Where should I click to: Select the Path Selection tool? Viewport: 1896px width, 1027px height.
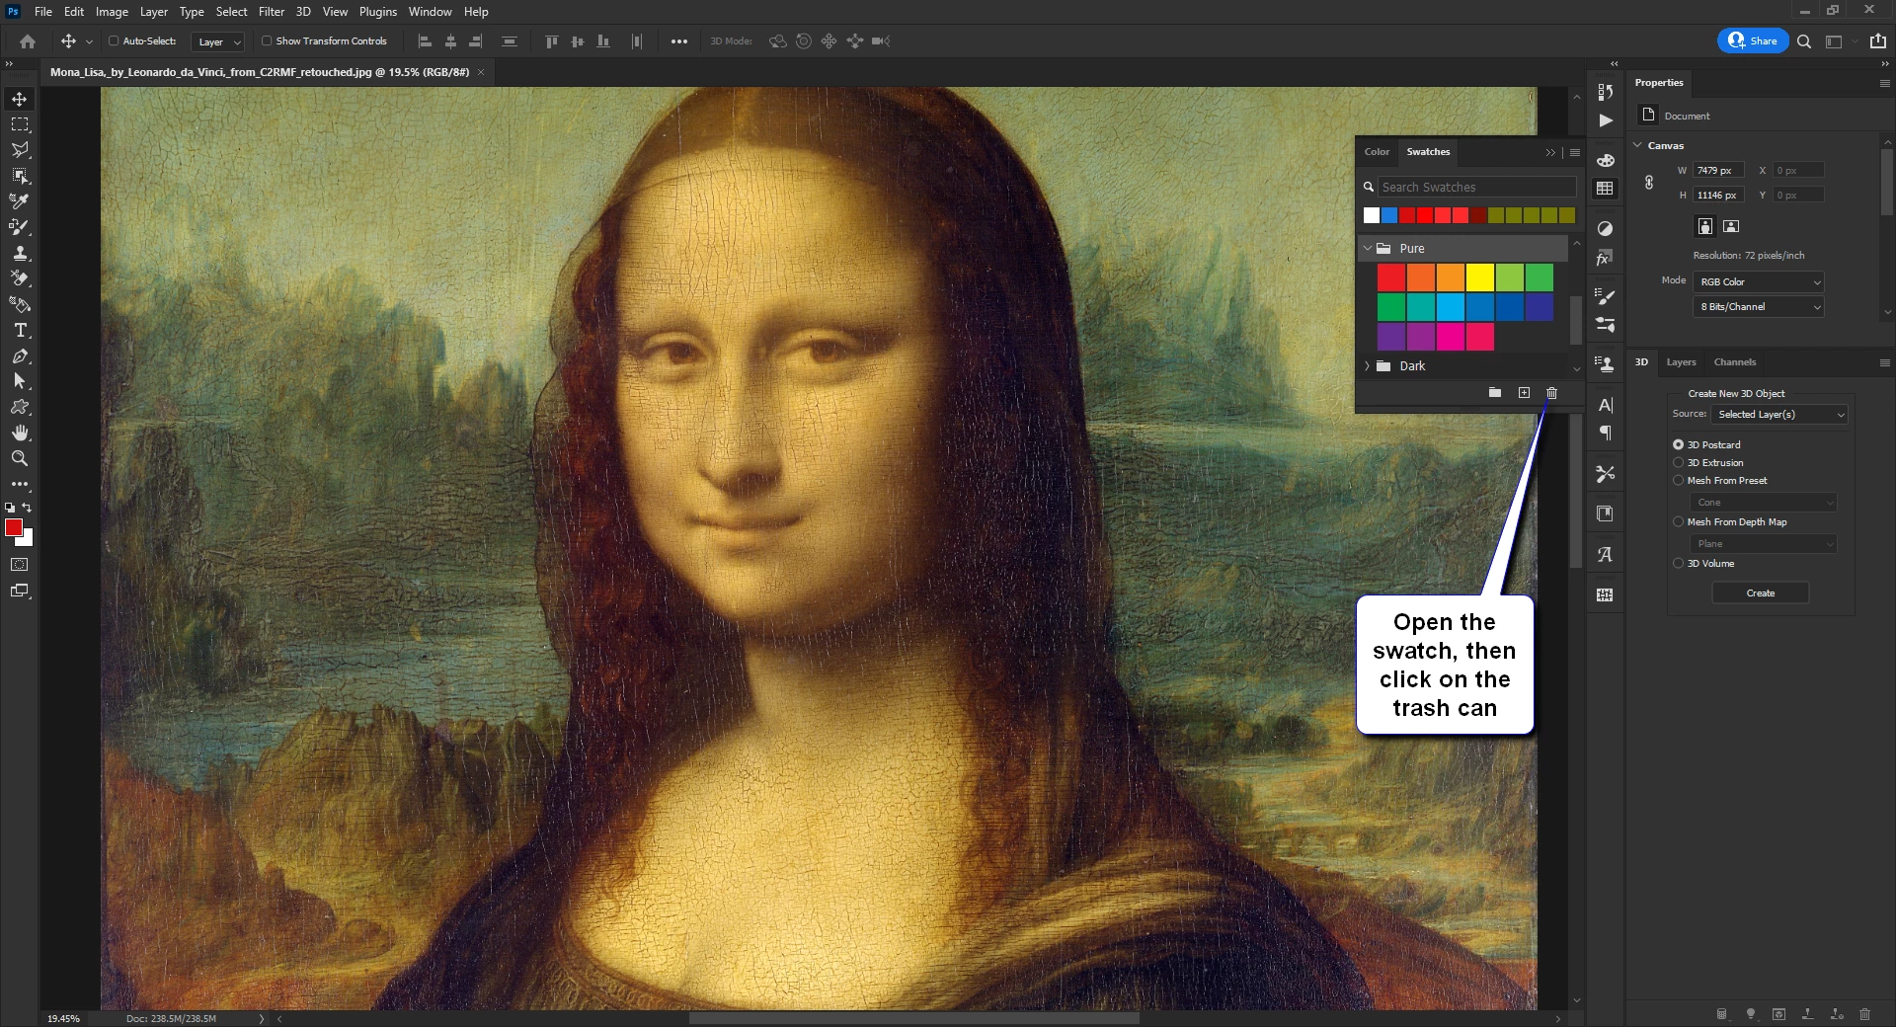(x=20, y=381)
